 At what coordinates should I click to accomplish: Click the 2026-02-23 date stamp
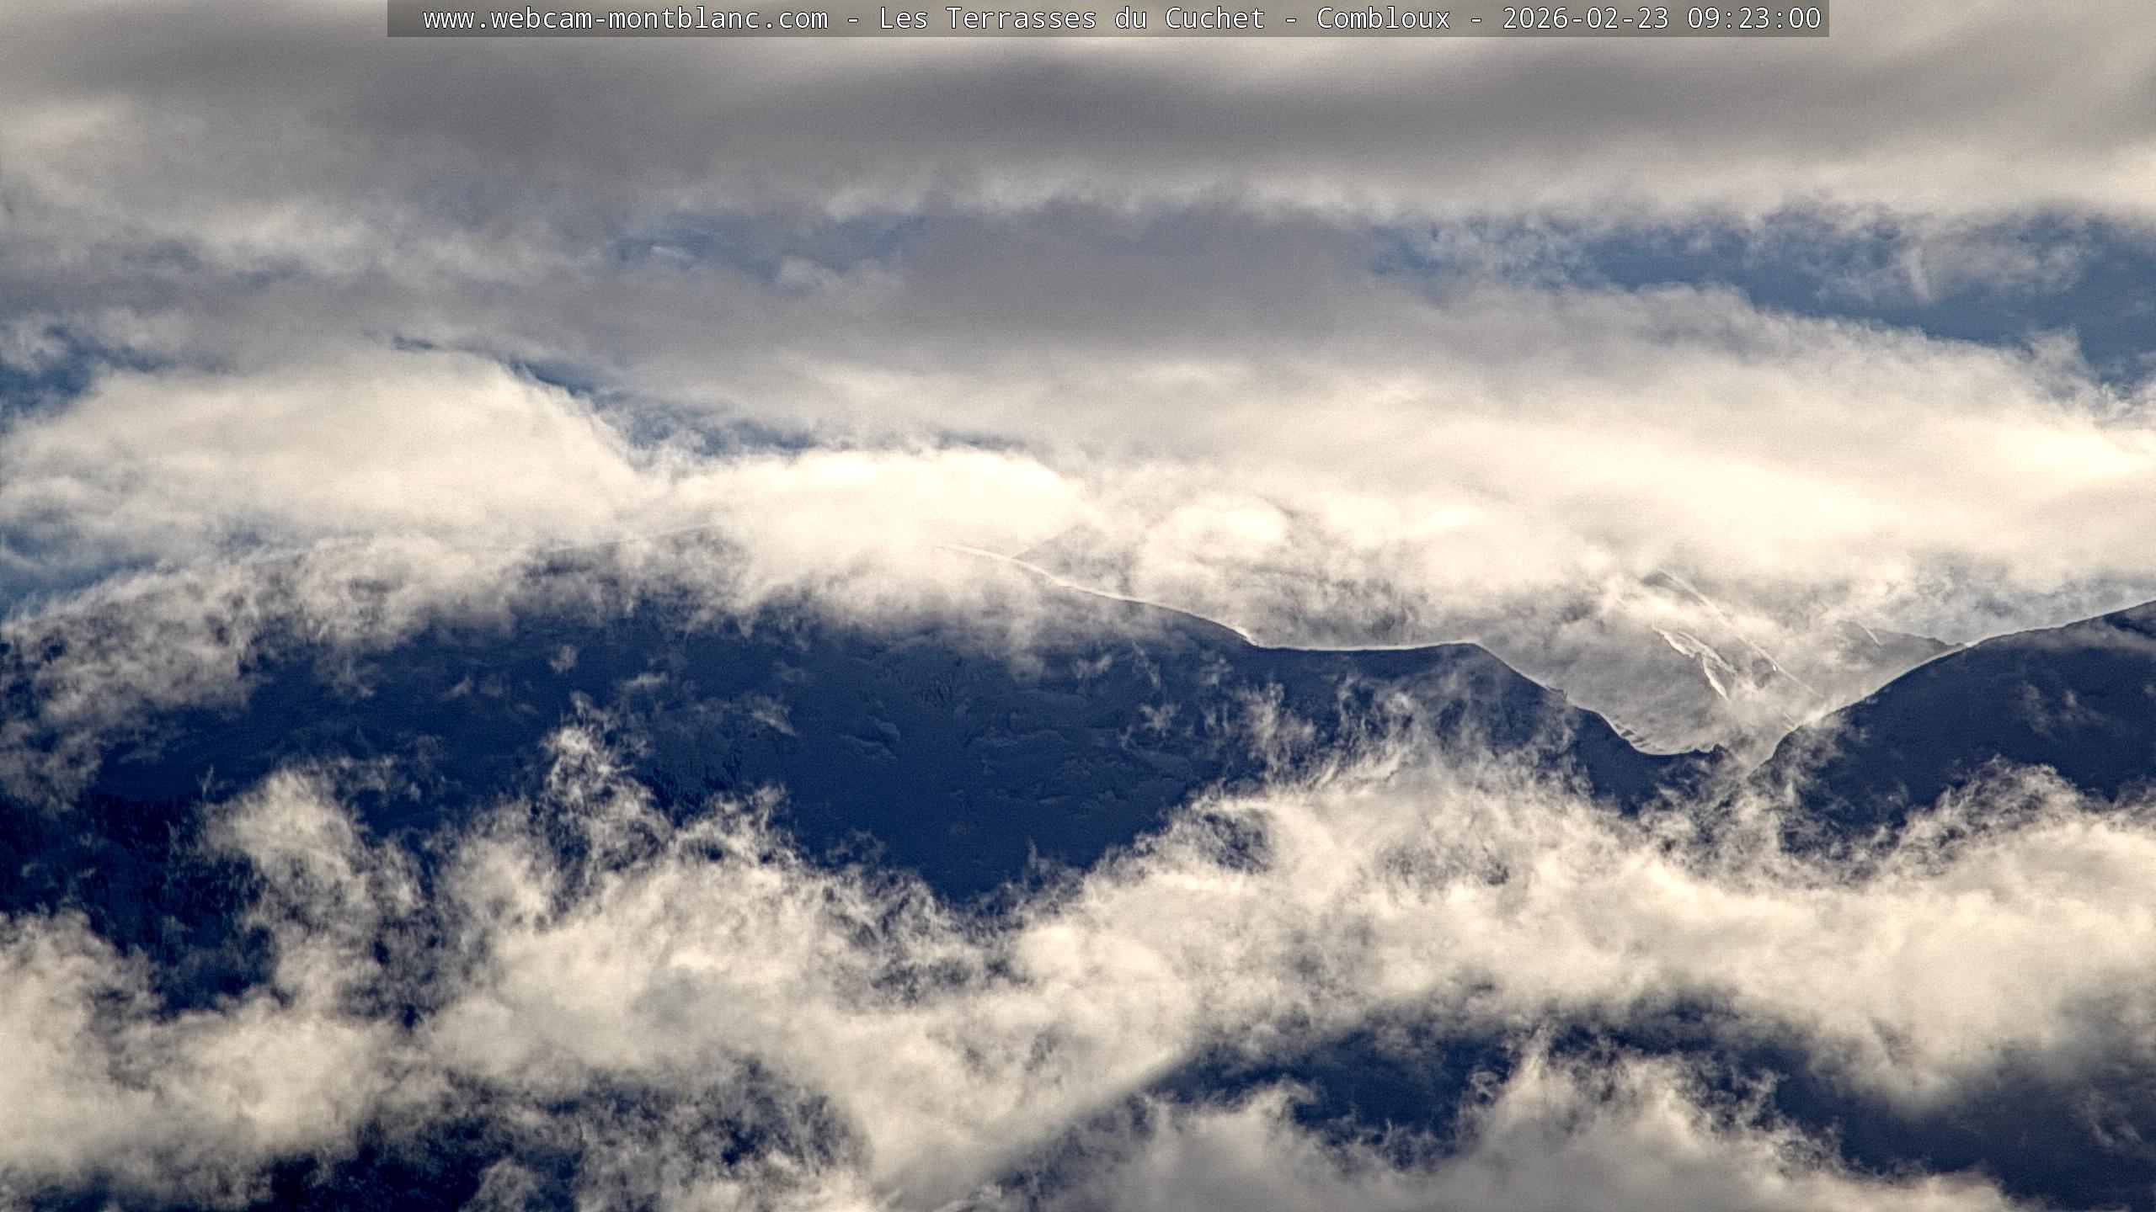click(x=1585, y=19)
